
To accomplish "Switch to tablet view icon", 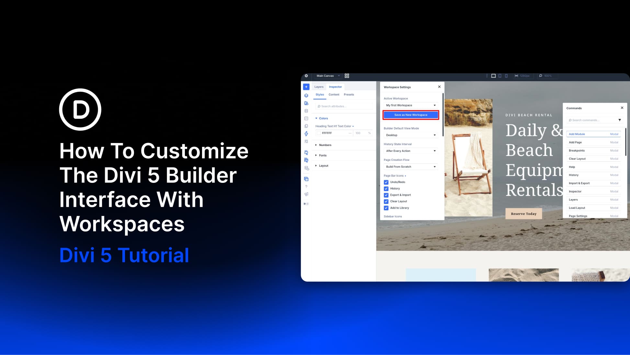I will pyautogui.click(x=500, y=76).
